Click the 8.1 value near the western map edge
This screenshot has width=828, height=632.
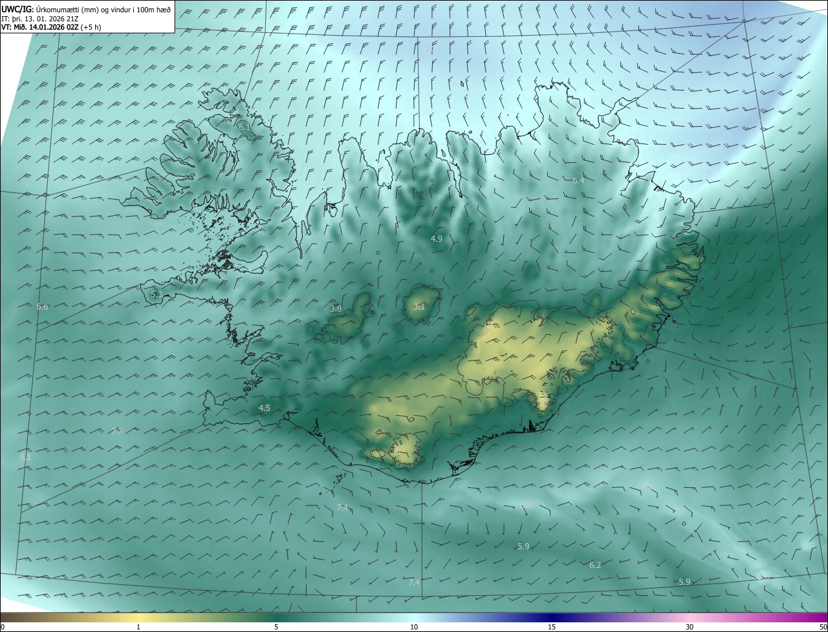[x=25, y=457]
